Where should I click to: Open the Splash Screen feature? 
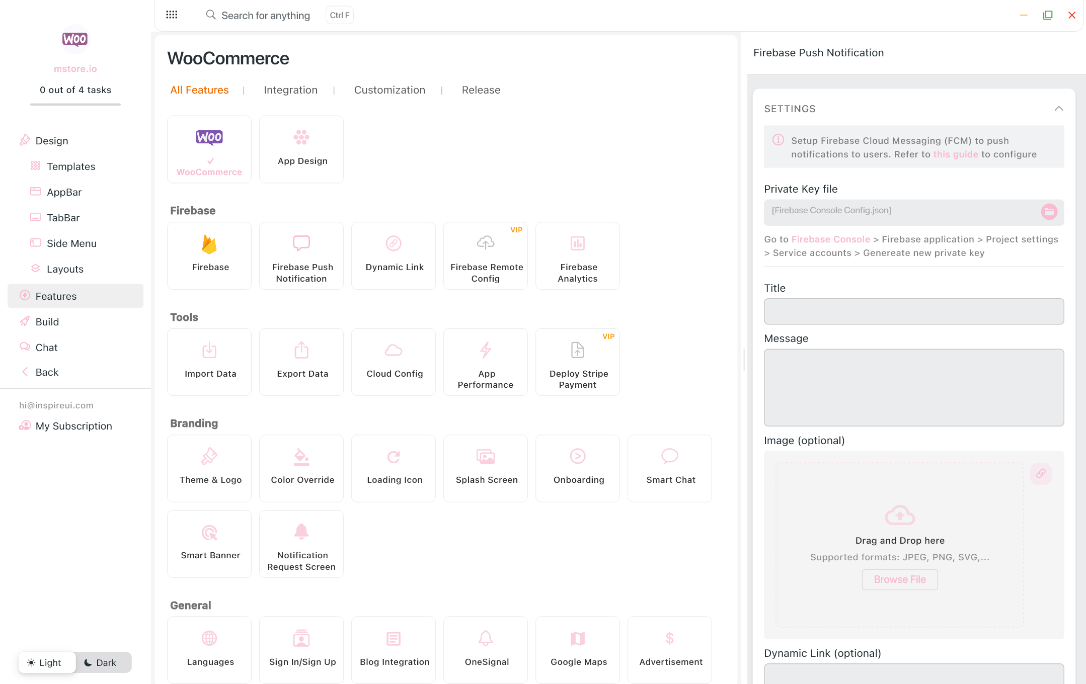[x=486, y=468]
